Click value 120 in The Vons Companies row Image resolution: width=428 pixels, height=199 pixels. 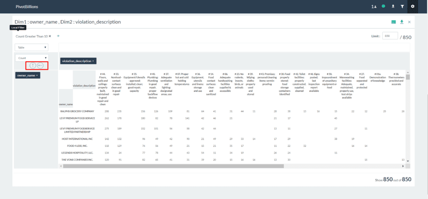tap(107, 160)
